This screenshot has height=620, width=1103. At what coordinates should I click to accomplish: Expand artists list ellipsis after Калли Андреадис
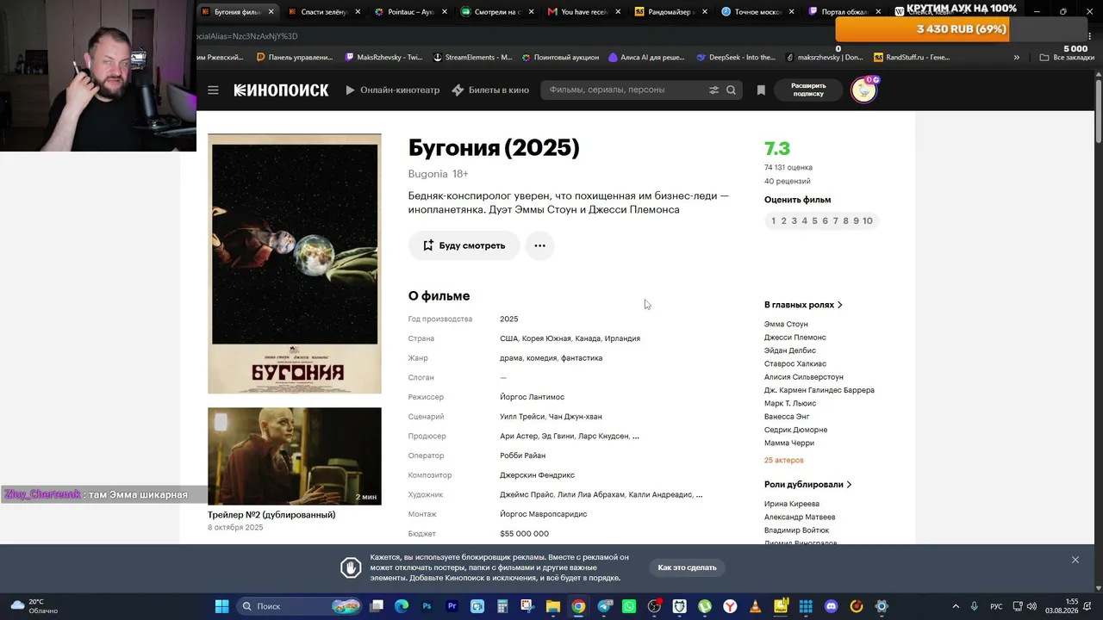[x=699, y=495]
